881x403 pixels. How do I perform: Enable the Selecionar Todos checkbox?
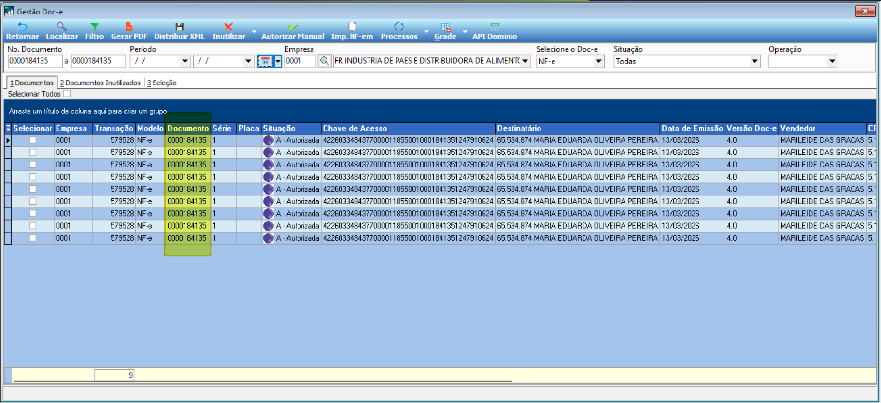[67, 94]
